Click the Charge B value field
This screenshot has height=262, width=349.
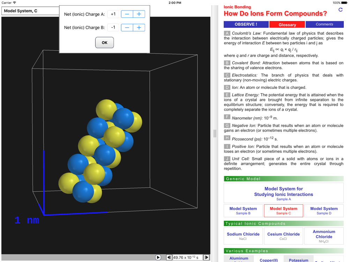113,28
